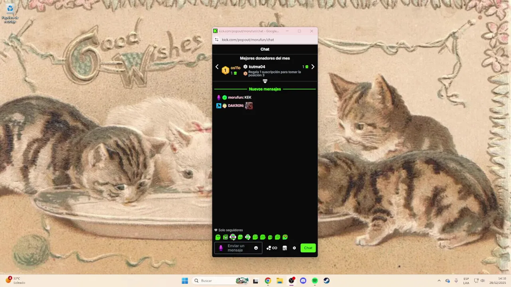Open kutma04's donor entry
This screenshot has height=287, width=511.
click(257, 67)
